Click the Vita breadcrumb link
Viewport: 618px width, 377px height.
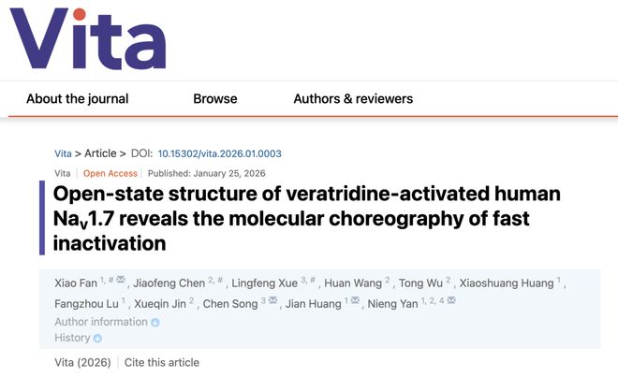[63, 153]
